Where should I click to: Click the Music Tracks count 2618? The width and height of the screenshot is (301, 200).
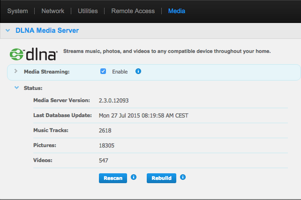click(105, 130)
